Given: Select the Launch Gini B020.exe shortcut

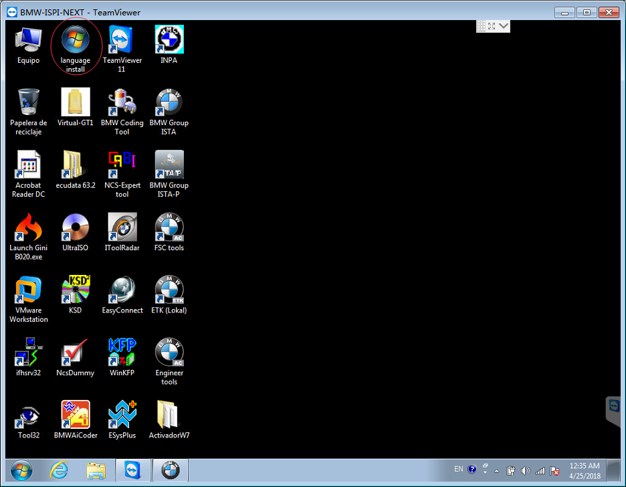Looking at the screenshot, I should coord(28,237).
